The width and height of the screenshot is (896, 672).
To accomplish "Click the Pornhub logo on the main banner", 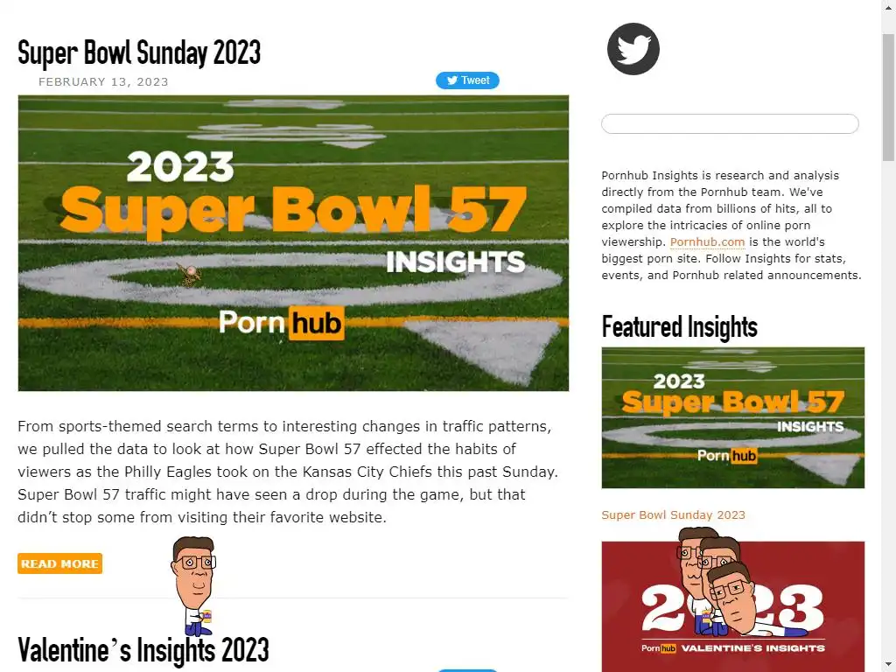I will click(281, 323).
